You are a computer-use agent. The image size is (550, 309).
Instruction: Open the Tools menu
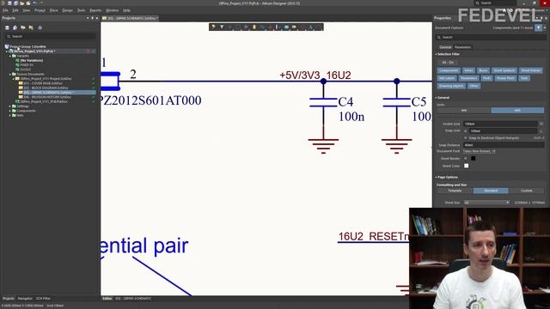pyautogui.click(x=81, y=10)
